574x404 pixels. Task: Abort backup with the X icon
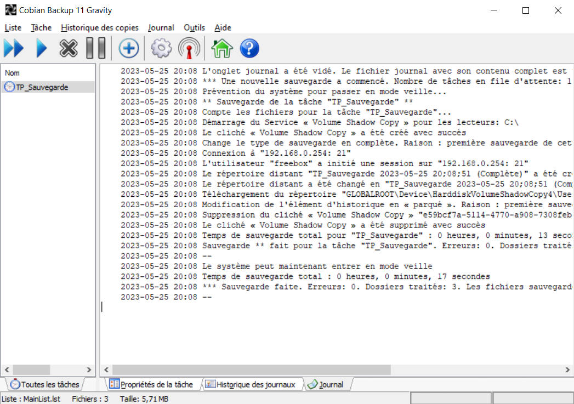click(69, 48)
